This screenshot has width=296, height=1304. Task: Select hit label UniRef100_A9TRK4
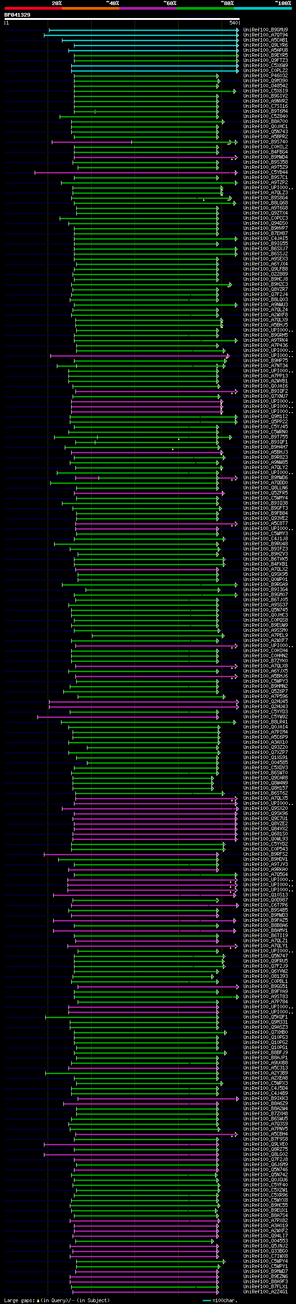point(265,340)
